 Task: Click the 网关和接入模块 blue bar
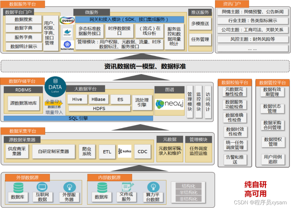click(x=130, y=20)
